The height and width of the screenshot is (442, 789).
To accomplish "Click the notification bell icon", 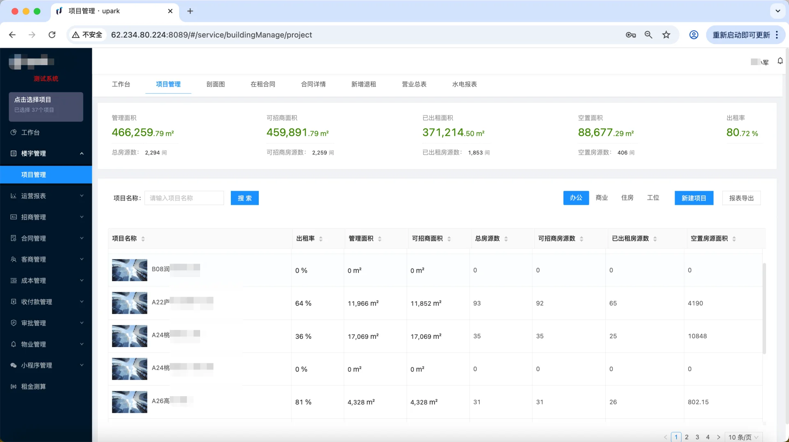I will [780, 61].
